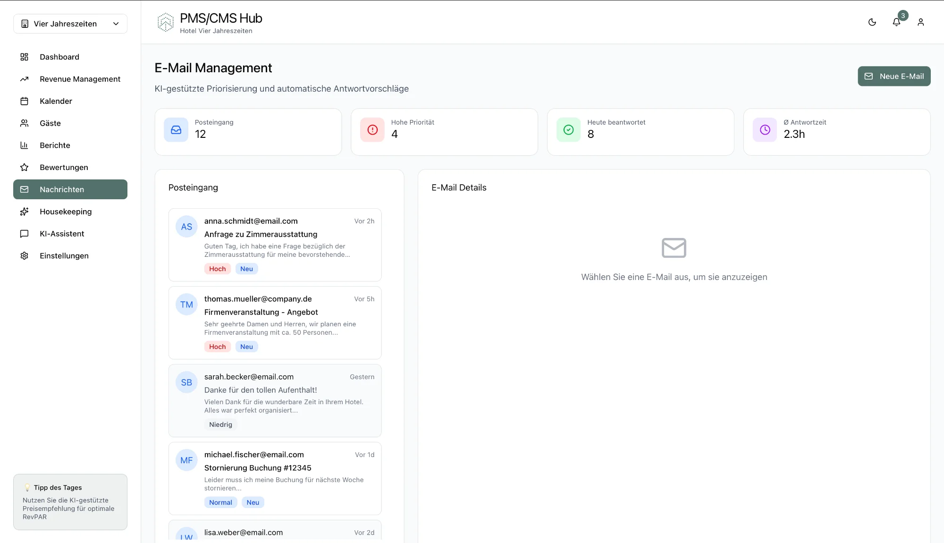
Task: Click the Niedrig tag on Sarah Becker's email
Action: tap(220, 424)
